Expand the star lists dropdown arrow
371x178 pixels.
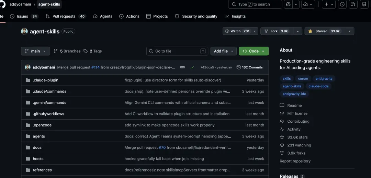pyautogui.click(x=350, y=31)
